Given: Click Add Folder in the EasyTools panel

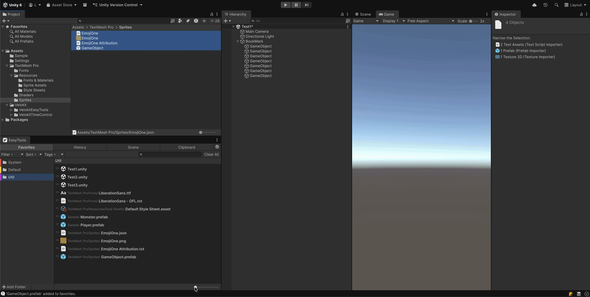Looking at the screenshot, I should (14, 287).
